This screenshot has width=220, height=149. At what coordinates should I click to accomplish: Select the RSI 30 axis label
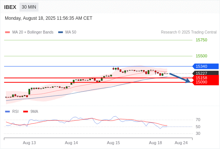(198, 133)
